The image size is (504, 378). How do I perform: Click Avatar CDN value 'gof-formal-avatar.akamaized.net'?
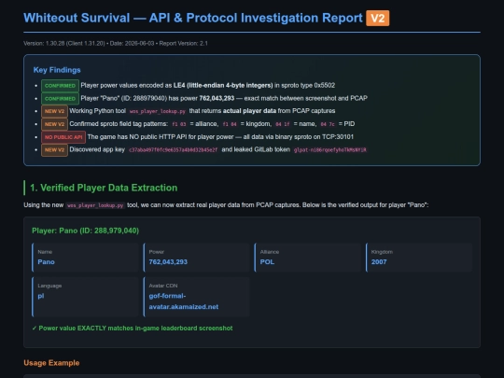coord(184,301)
